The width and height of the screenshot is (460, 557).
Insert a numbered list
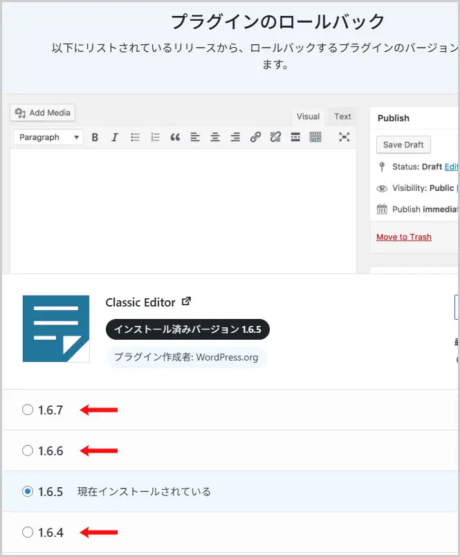[x=155, y=137]
